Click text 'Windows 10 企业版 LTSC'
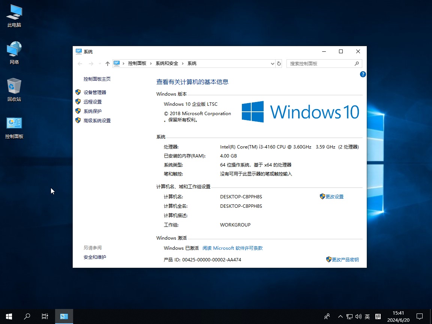432x324 pixels. point(190,104)
